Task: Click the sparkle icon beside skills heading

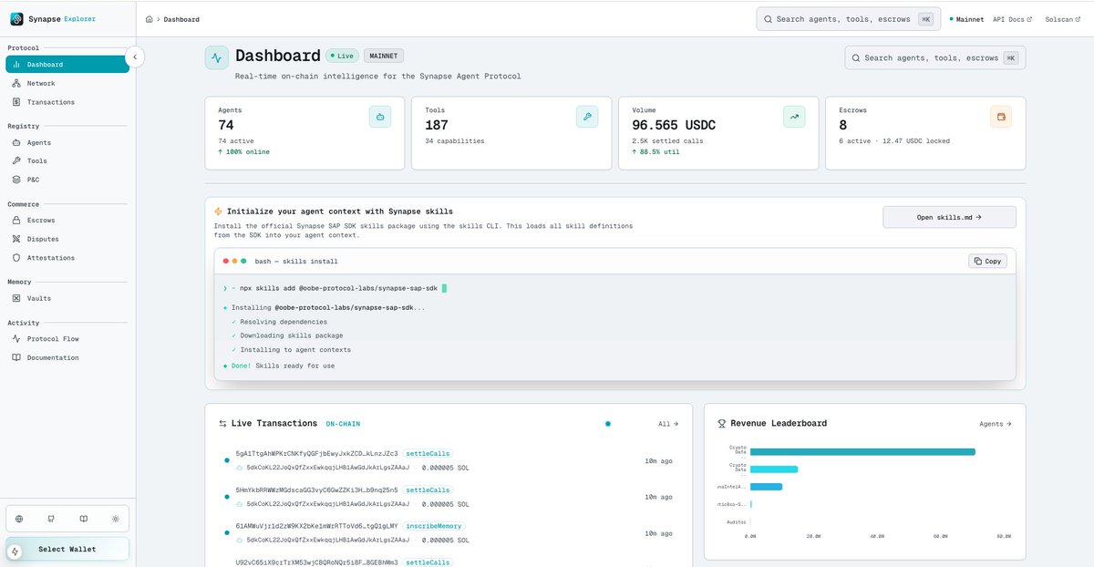Action: click(219, 211)
